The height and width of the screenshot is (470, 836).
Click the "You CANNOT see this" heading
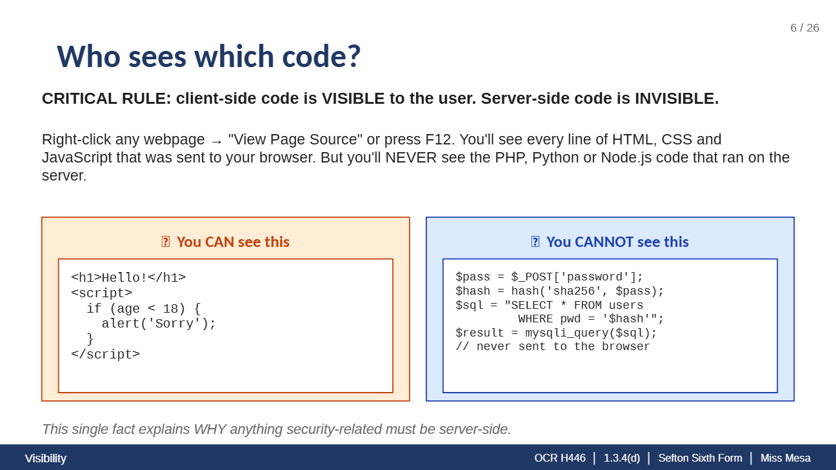617,242
